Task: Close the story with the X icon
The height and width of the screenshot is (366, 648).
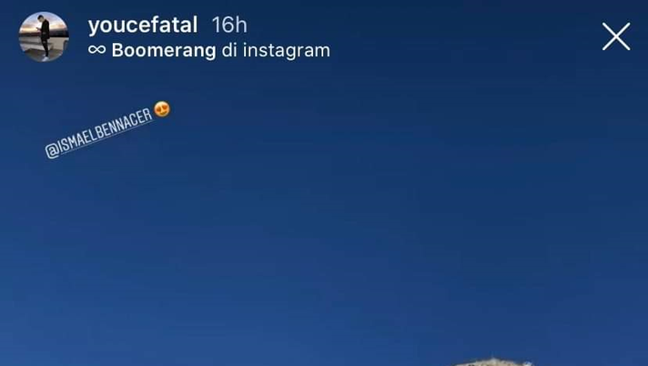Action: coord(616,36)
